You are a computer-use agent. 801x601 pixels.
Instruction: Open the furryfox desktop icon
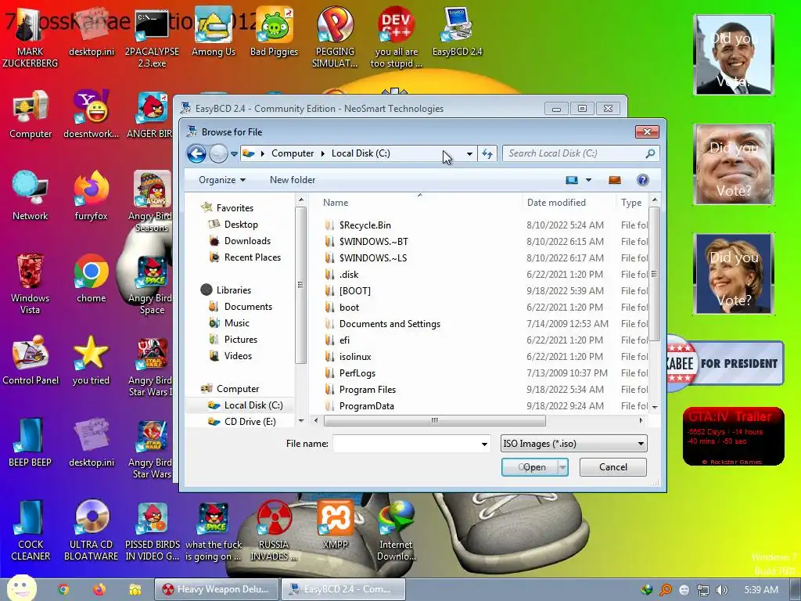point(92,196)
